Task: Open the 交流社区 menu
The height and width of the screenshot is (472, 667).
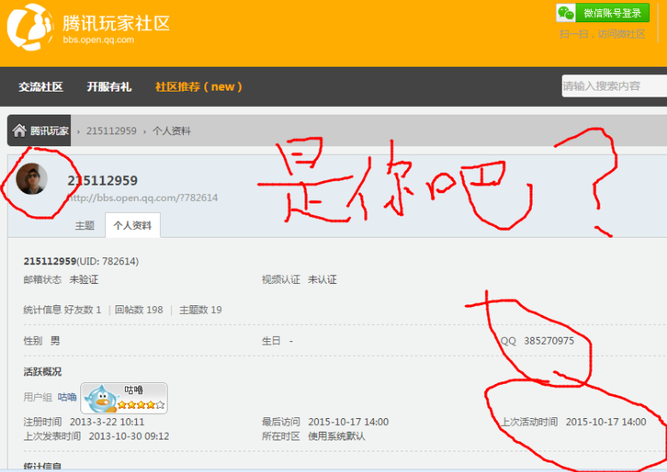Action: 41,86
